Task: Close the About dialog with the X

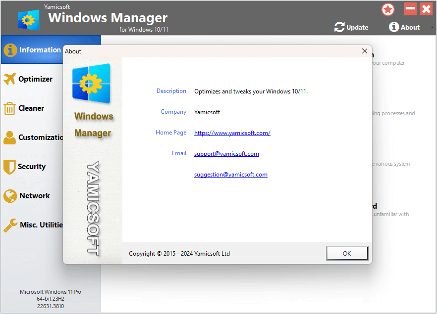Action: 365,51
